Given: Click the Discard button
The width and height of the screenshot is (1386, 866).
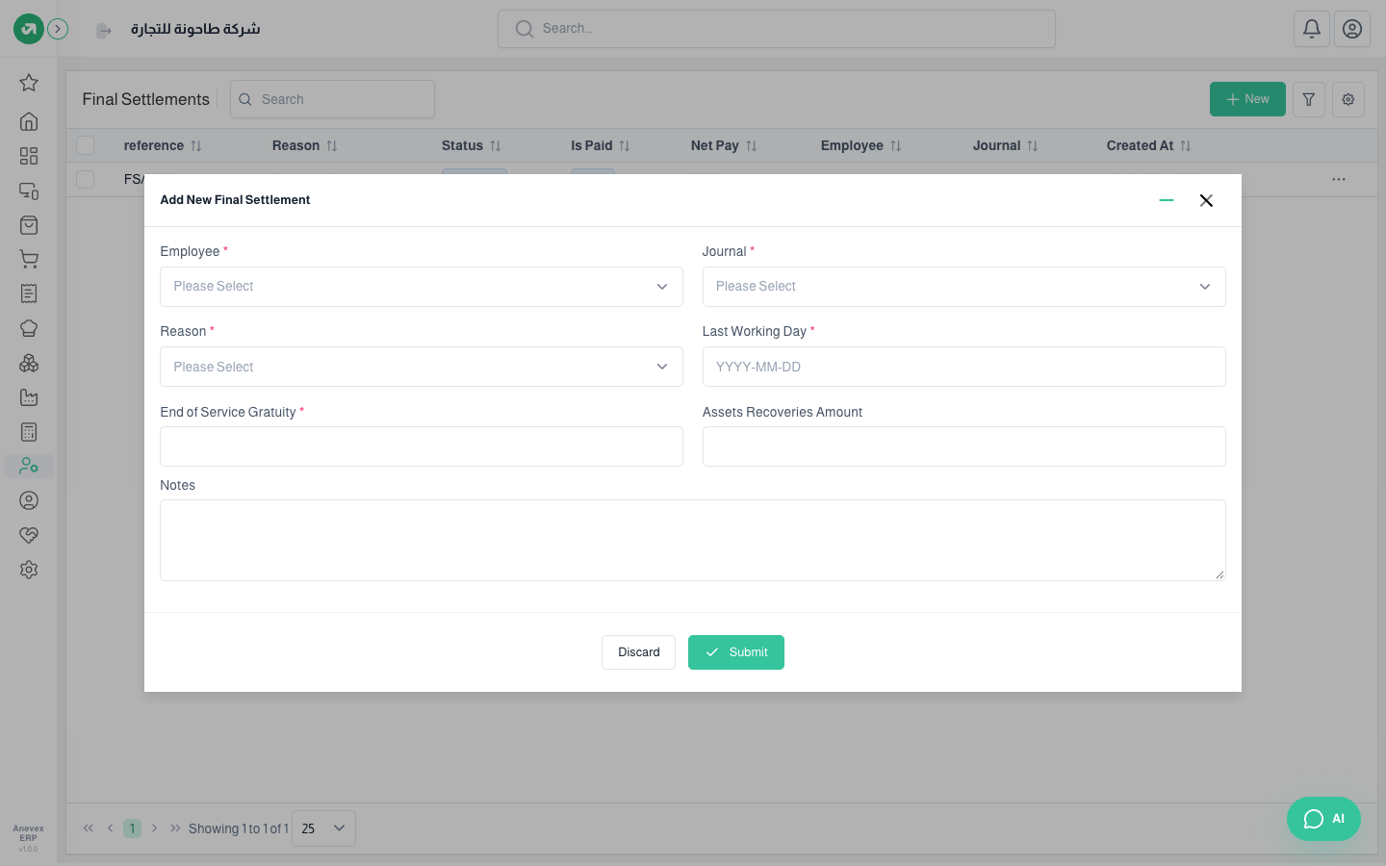Looking at the screenshot, I should [x=639, y=652].
